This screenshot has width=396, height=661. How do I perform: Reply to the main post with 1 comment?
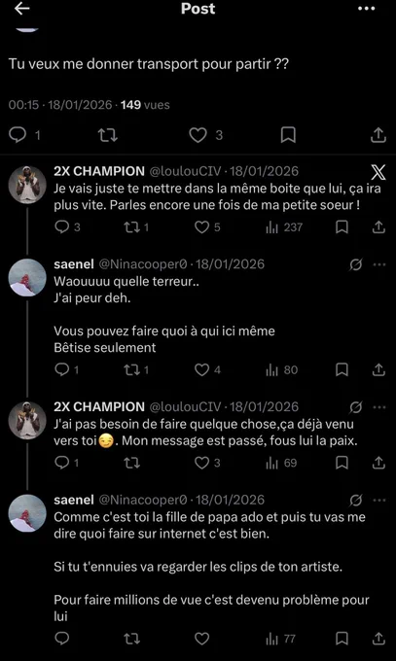tap(18, 135)
